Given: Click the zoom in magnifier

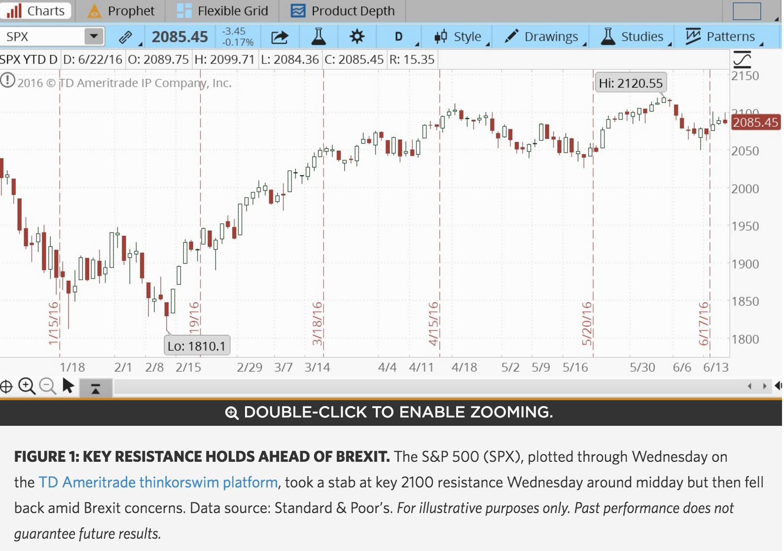Looking at the screenshot, I should [27, 386].
